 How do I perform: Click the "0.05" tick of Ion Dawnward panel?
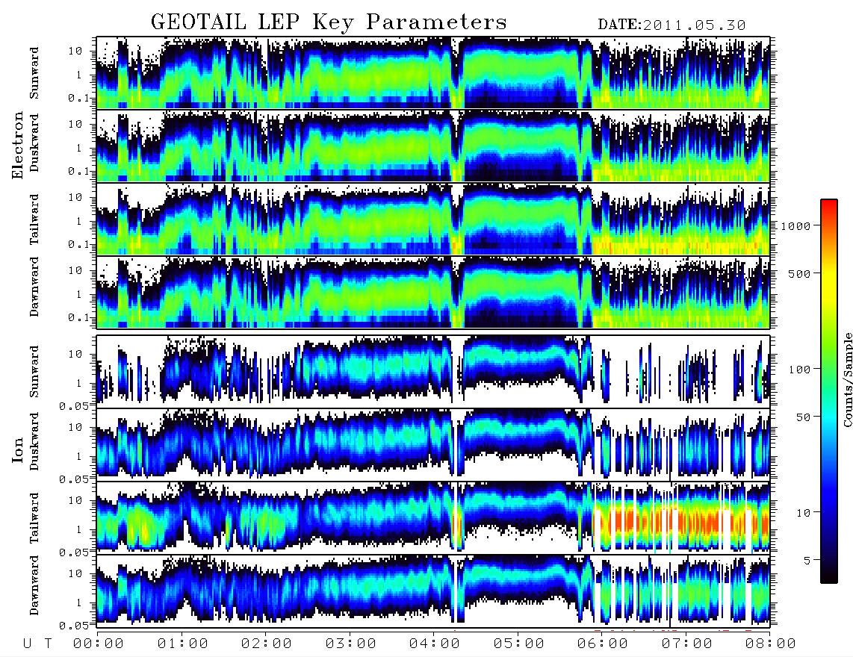click(75, 626)
